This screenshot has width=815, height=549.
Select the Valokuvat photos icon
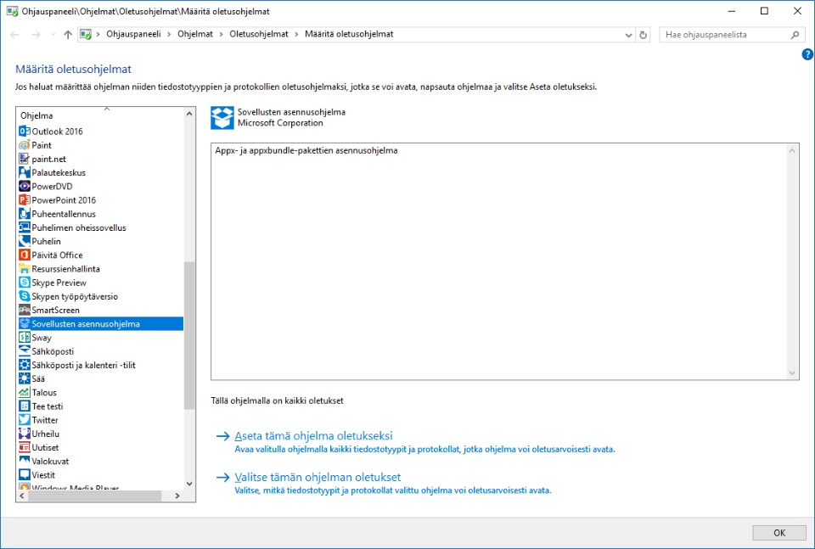(x=24, y=462)
